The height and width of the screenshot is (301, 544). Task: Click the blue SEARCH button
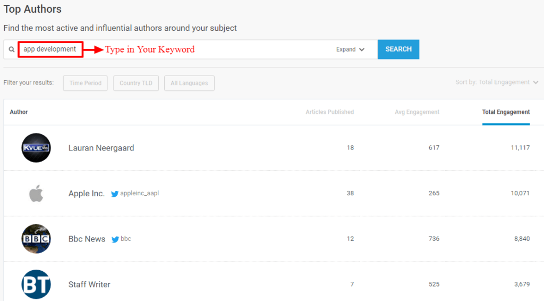click(398, 49)
